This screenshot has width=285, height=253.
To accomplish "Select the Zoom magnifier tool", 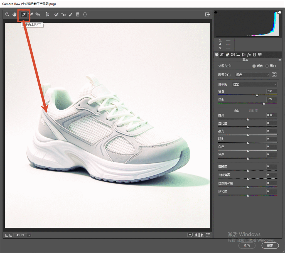I will pyautogui.click(x=7, y=14).
